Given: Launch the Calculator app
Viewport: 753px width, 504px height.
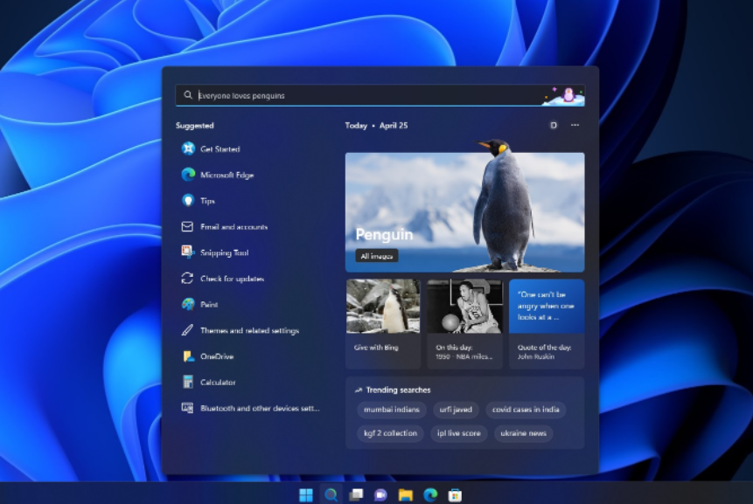Looking at the screenshot, I should pyautogui.click(x=218, y=383).
